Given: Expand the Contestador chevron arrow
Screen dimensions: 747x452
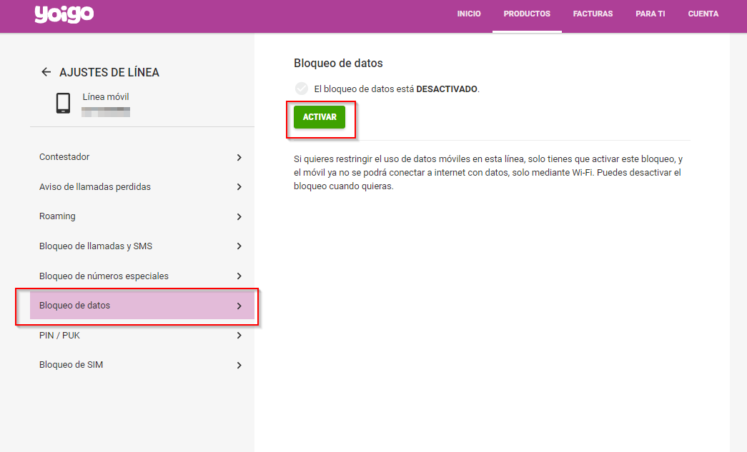Looking at the screenshot, I should click(239, 157).
